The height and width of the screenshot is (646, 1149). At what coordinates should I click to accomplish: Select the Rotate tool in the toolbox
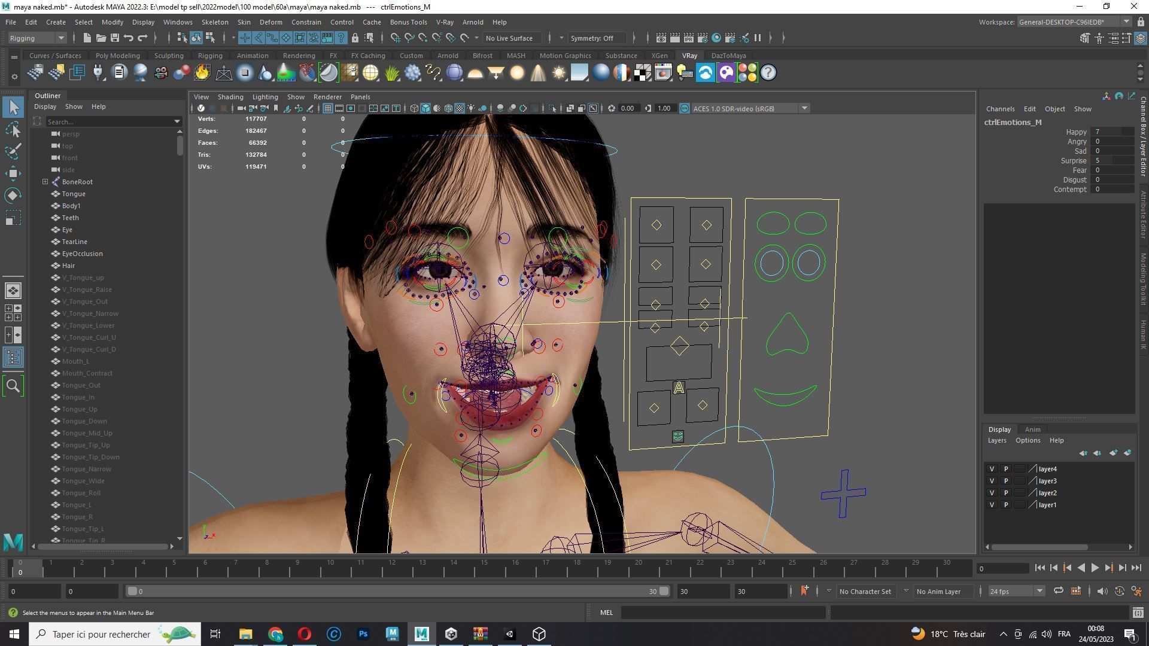click(13, 196)
